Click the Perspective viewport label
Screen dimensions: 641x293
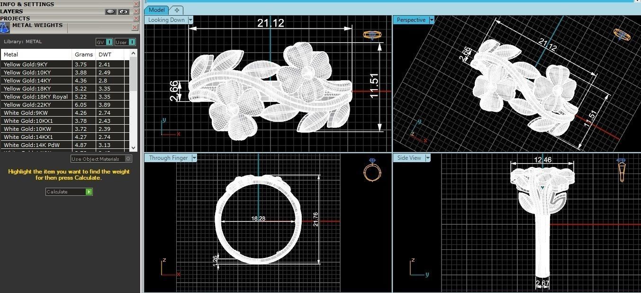point(411,20)
